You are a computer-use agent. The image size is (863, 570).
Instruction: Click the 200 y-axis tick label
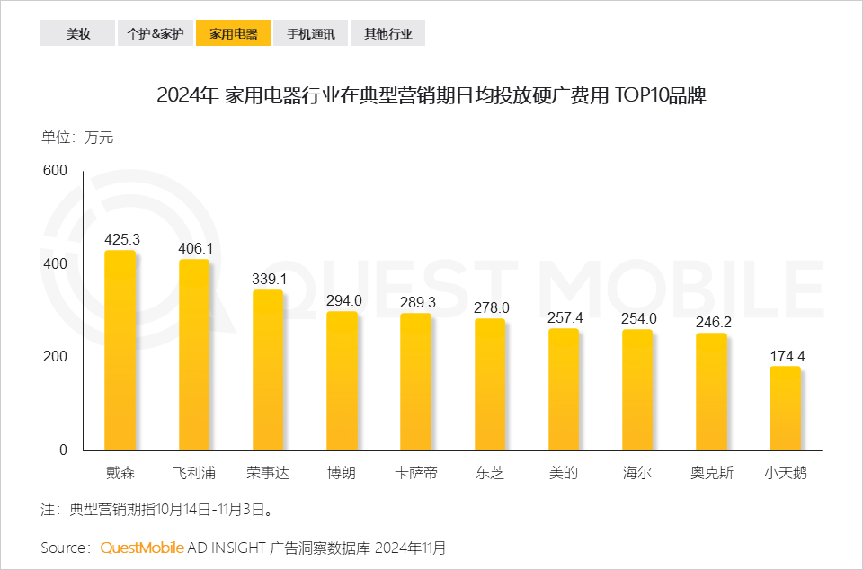[55, 357]
